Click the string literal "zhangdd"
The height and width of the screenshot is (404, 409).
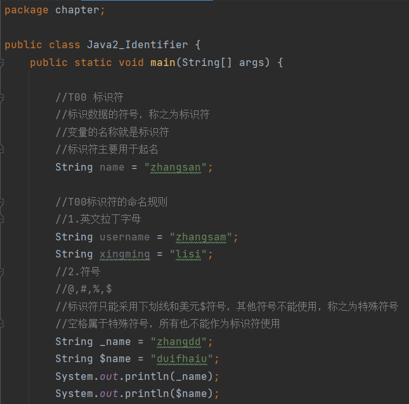pyautogui.click(x=181, y=342)
